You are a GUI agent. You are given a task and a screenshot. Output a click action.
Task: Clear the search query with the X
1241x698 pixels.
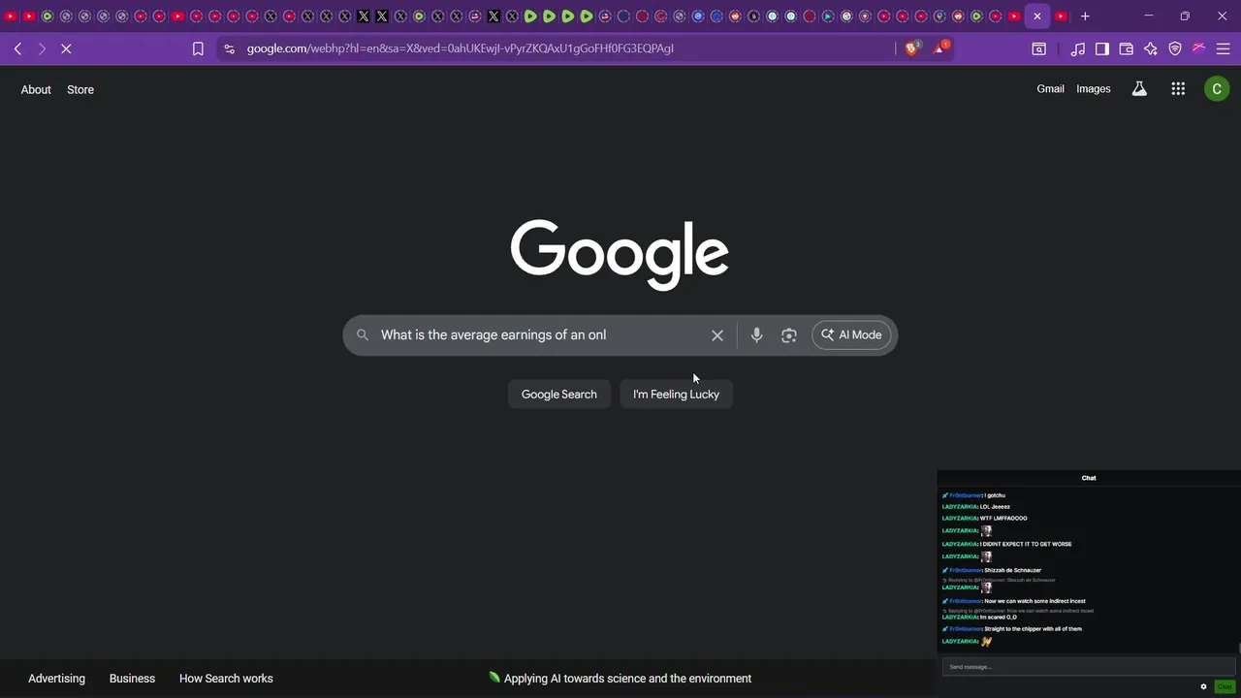click(x=717, y=335)
